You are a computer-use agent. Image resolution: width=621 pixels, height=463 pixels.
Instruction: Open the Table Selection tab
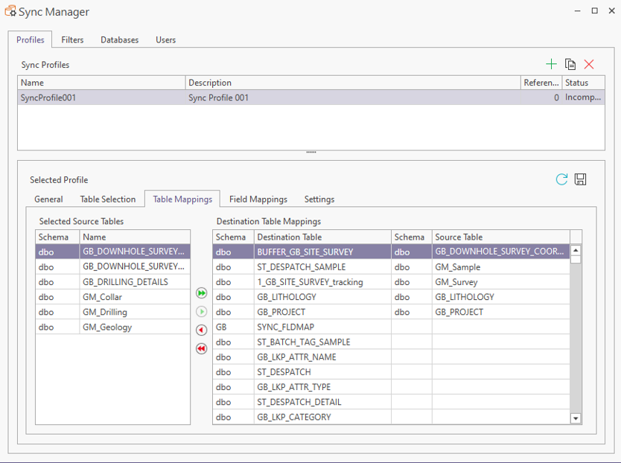coord(108,199)
